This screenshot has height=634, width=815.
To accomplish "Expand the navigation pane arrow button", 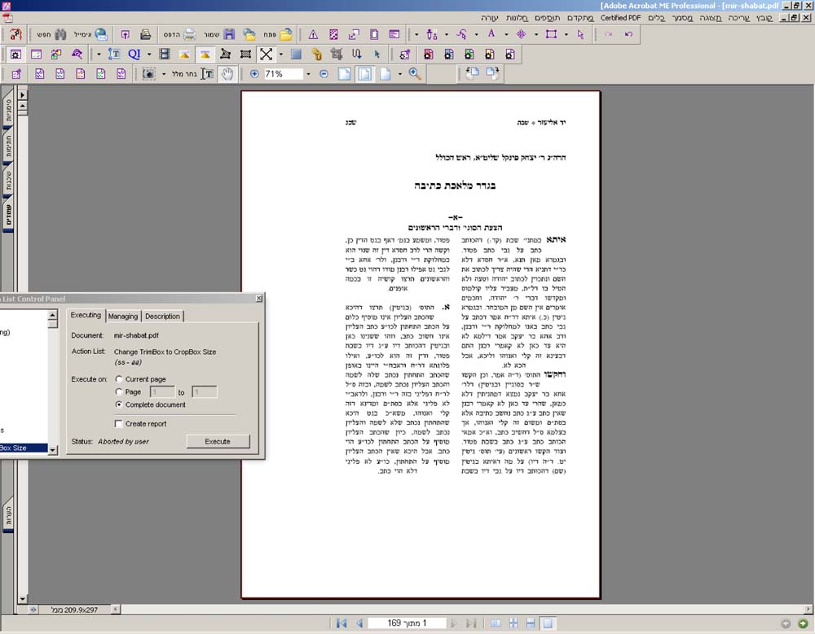I will [22, 95].
